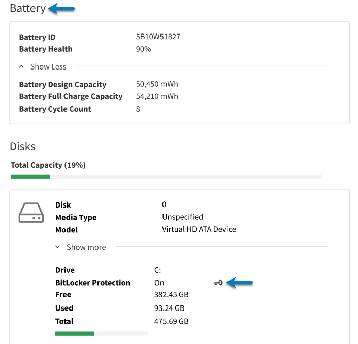Click the BitLocker key icon
This screenshot has height=344, width=358.
218,283
